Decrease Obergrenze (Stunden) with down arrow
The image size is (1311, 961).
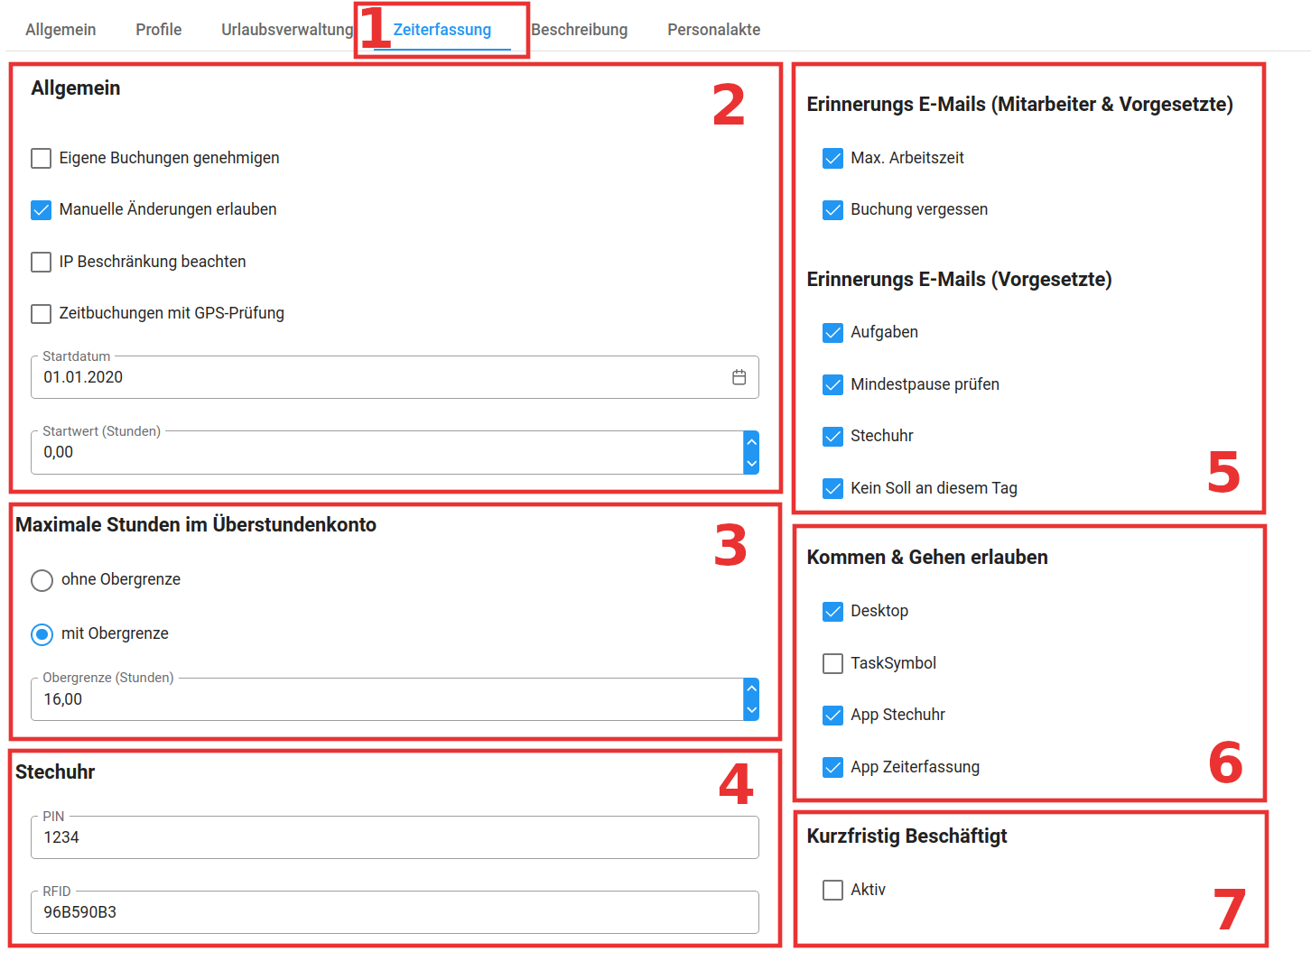[x=751, y=710]
